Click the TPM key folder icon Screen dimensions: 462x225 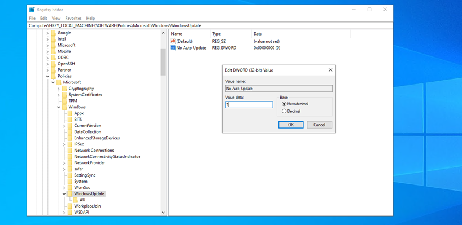tap(64, 101)
